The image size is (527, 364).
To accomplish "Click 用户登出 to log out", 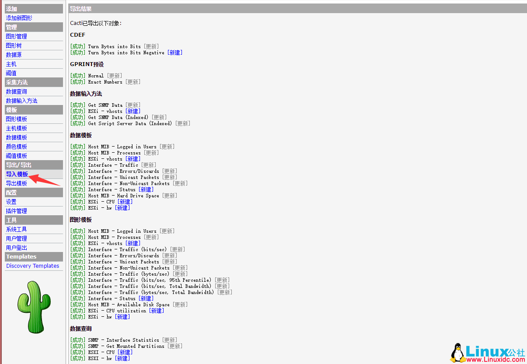I will 16,247.
